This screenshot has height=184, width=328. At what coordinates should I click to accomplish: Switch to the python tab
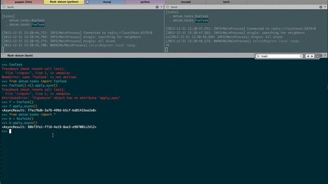145,2
